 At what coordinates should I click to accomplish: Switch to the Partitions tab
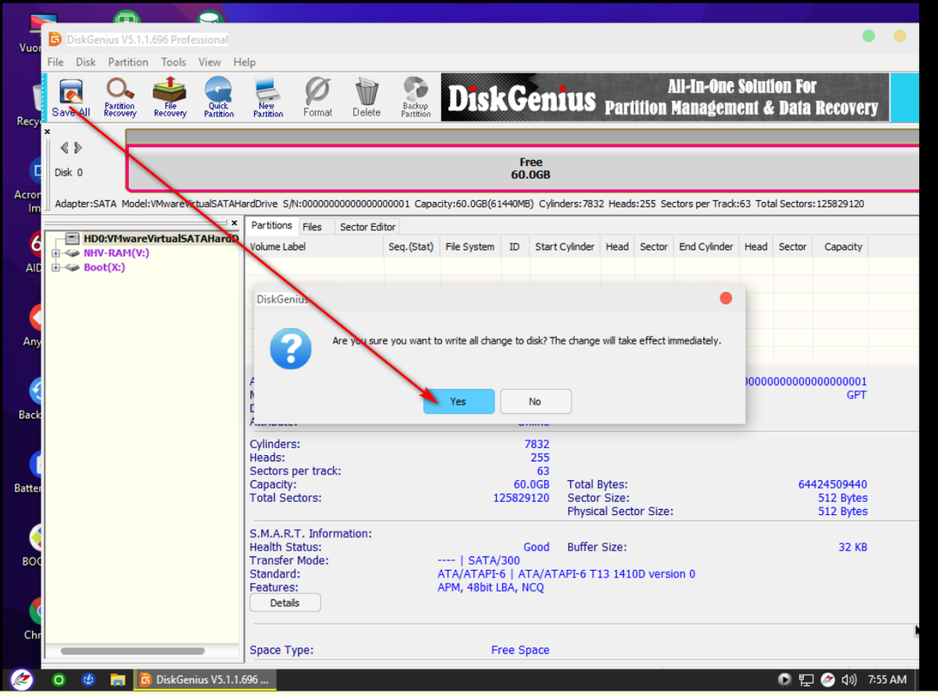tap(271, 225)
